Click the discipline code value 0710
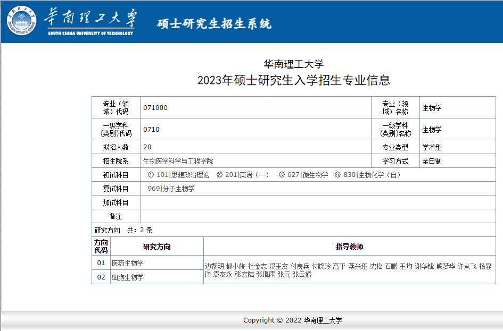The image size is (503, 331). [151, 129]
